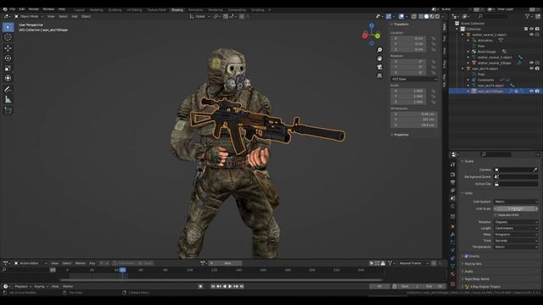The height and width of the screenshot is (305, 543).
Task: Open the Render properties tab icon
Action: [x=452, y=175]
